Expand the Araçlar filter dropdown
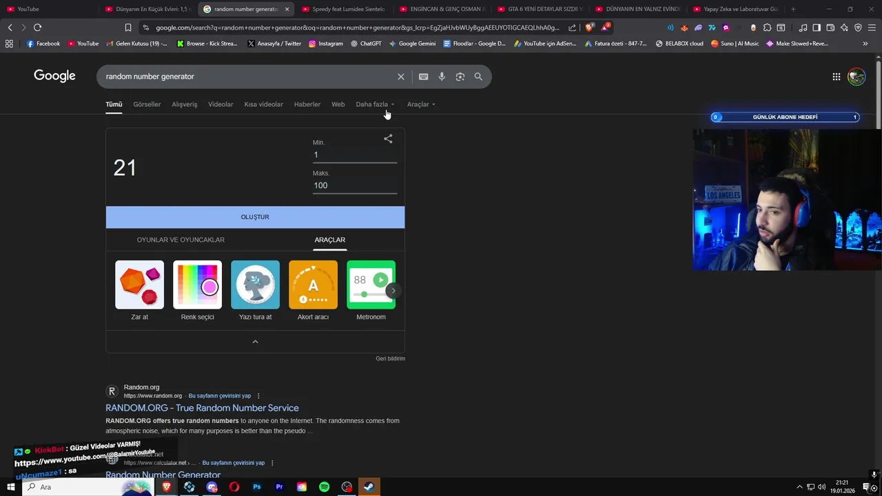The height and width of the screenshot is (496, 882). (421, 104)
